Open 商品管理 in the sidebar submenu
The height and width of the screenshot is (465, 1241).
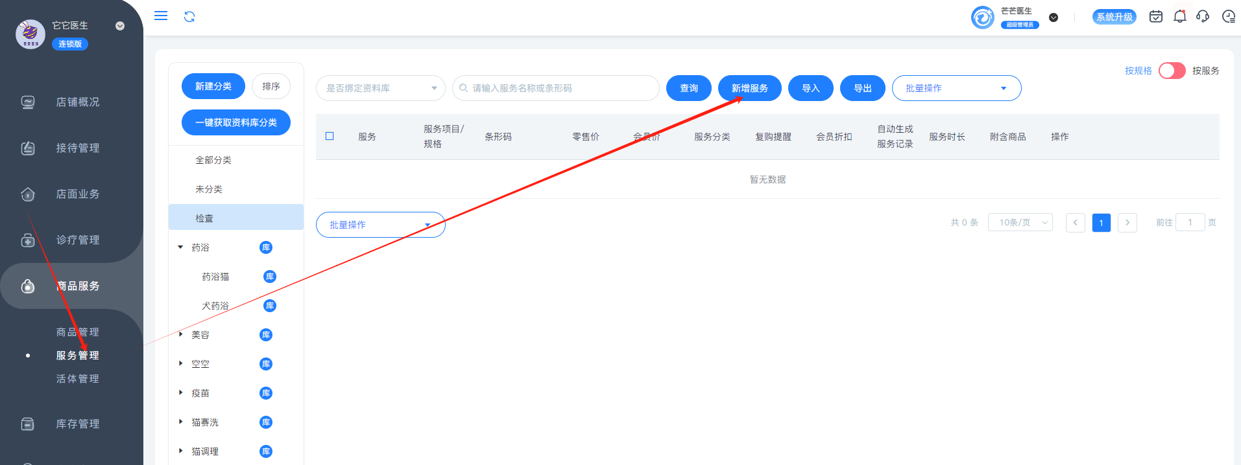coord(78,332)
